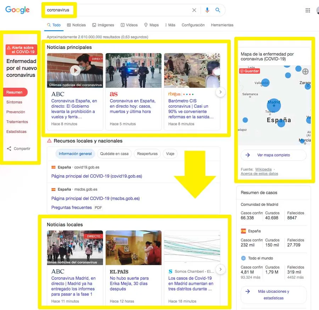Open the ABC Coronavirus Madrid headline
Screen dimensions: 319x310
(73, 286)
